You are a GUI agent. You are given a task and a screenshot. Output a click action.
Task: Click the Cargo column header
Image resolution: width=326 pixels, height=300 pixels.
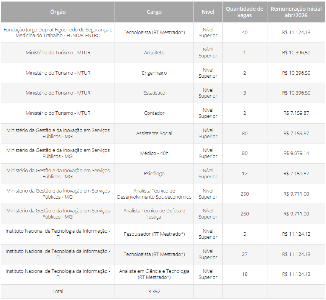[x=154, y=12]
